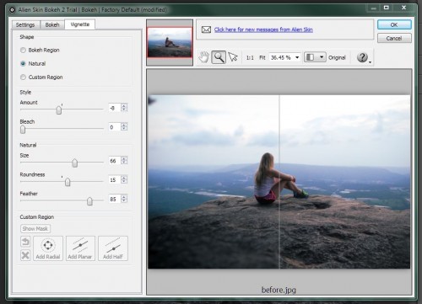Maximize the Alien Skin Bokeh window
This screenshot has height=304, width=422.
tap(387, 8)
